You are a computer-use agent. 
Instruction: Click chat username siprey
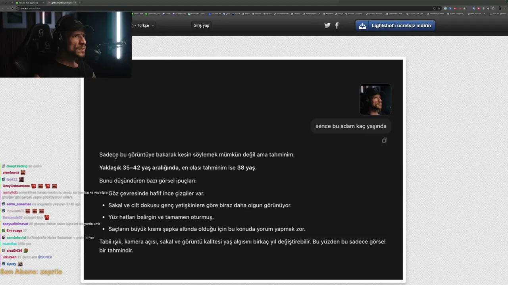coord(11,264)
